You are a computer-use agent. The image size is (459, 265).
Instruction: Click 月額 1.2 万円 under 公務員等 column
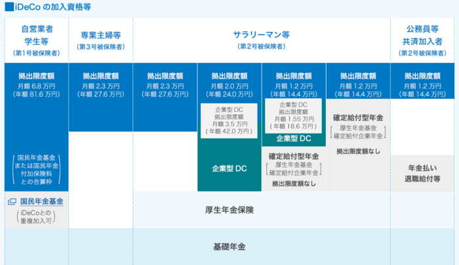[422, 86]
